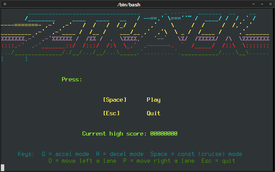Click "Space = const (cruise) mode" hint
The height and width of the screenshot is (172, 275).
point(196,154)
